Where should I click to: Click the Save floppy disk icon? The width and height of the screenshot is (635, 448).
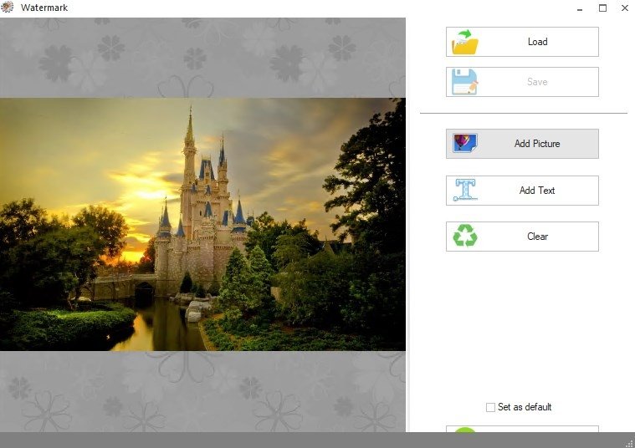click(465, 82)
